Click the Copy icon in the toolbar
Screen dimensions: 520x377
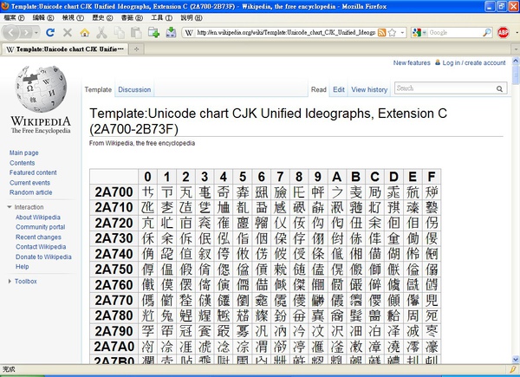tap(119, 32)
